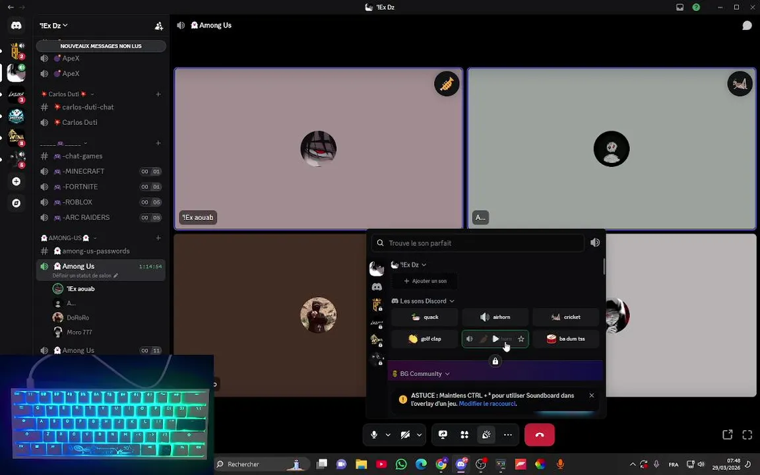Viewport: 760px width, 475px height.
Task: Play the quack sound
Action: coord(425,317)
